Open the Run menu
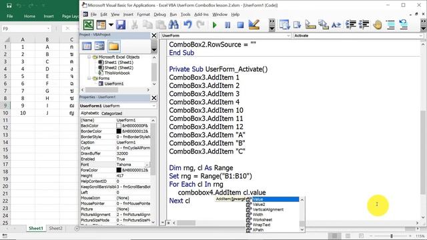 (x=173, y=15)
